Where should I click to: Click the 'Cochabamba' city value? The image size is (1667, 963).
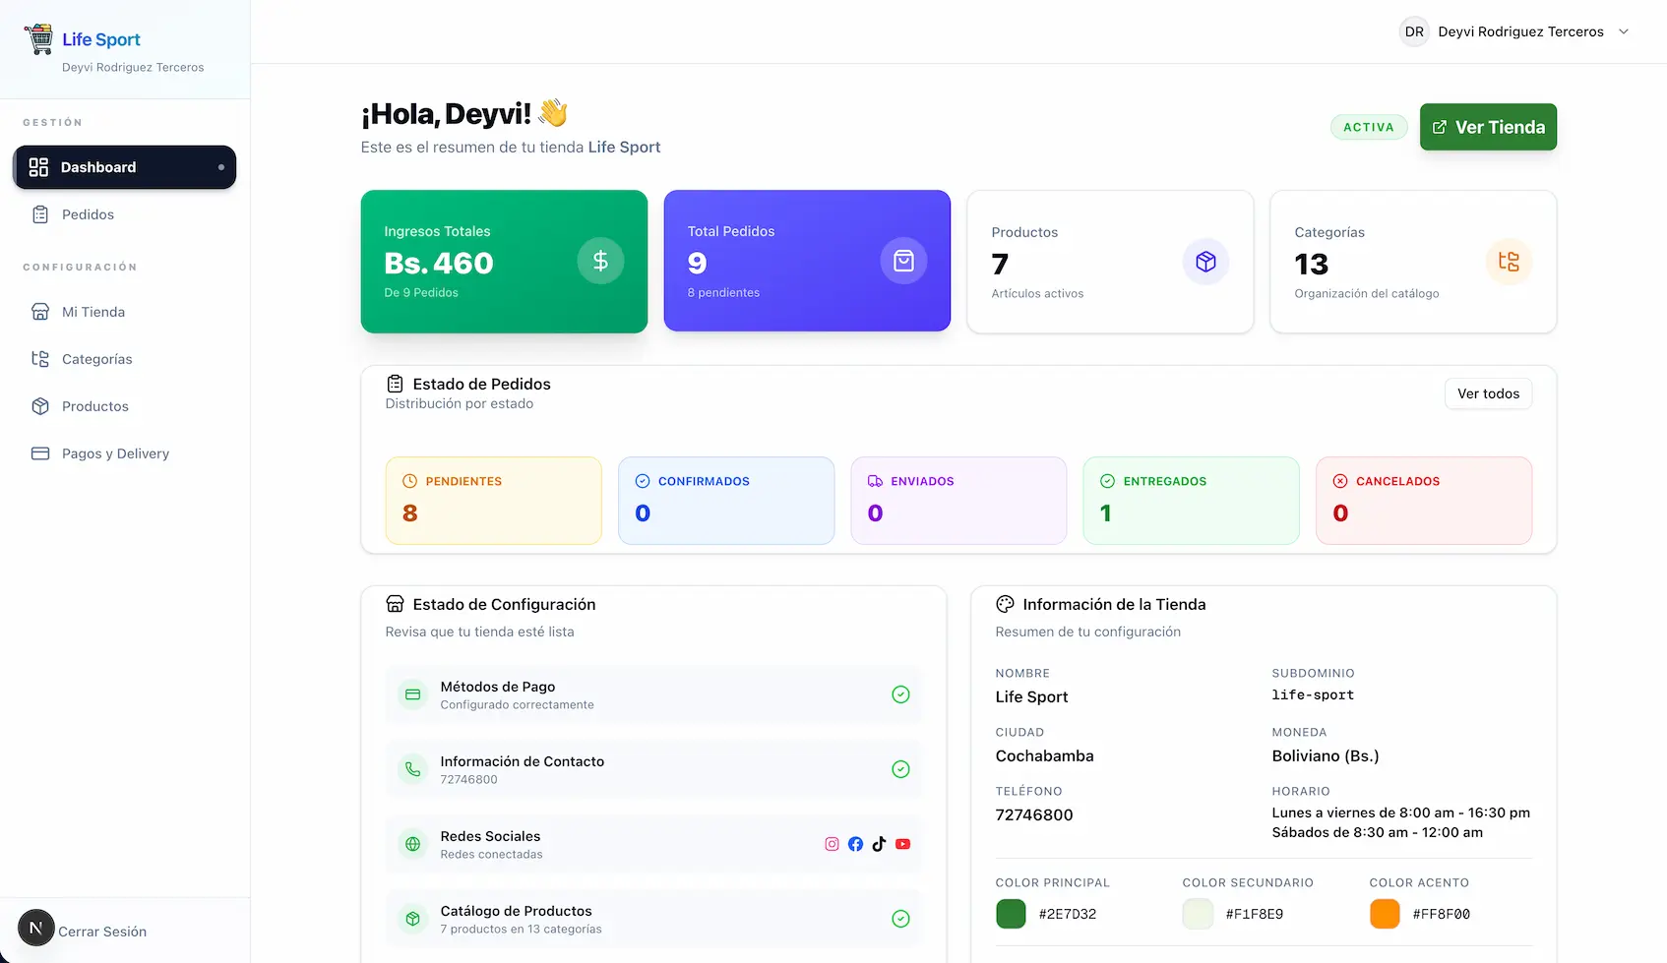1044,755
